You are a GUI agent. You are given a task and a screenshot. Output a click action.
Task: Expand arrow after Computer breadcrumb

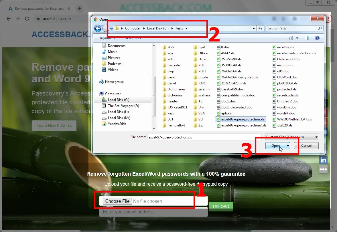tap(144, 28)
